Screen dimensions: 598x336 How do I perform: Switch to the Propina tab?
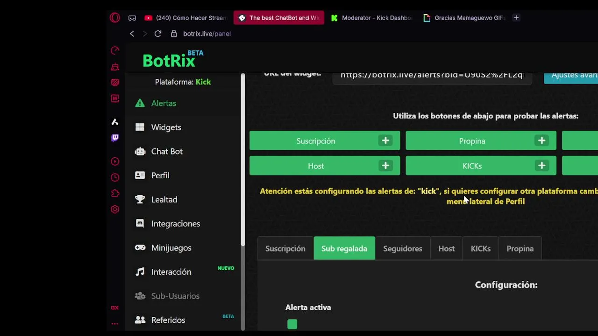tap(520, 249)
